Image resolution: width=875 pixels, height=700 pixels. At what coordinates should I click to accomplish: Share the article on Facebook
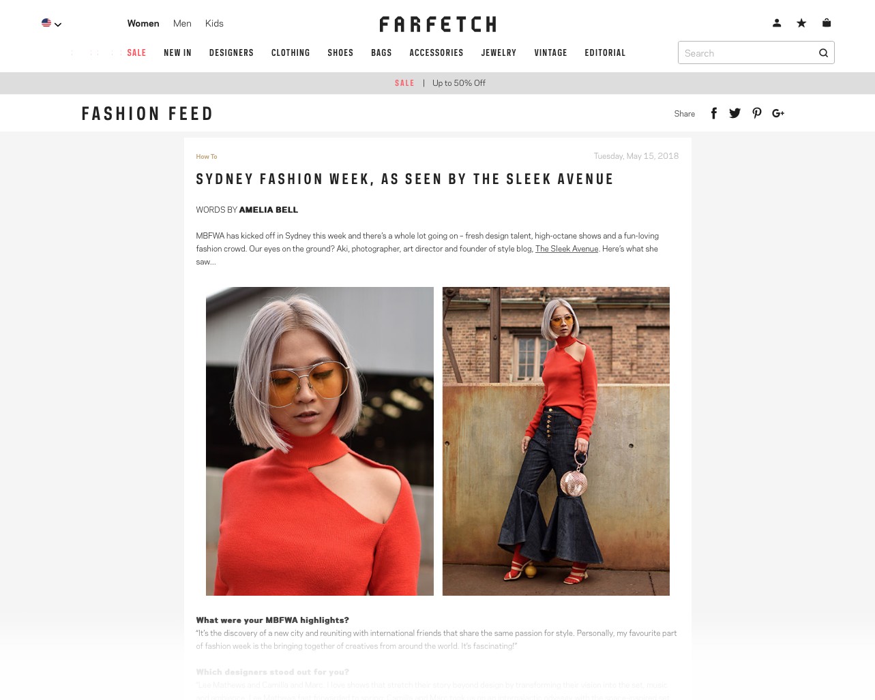point(714,113)
